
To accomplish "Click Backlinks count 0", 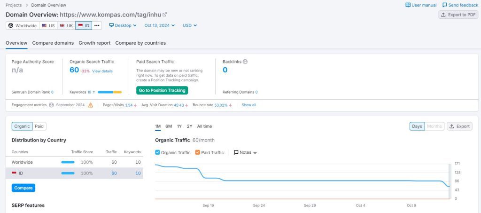I will coord(225,70).
